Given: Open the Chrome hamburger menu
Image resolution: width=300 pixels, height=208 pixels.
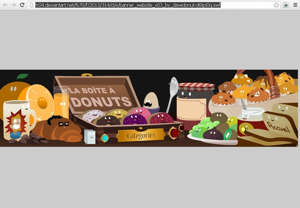Looking at the screenshot, I should (295, 5).
